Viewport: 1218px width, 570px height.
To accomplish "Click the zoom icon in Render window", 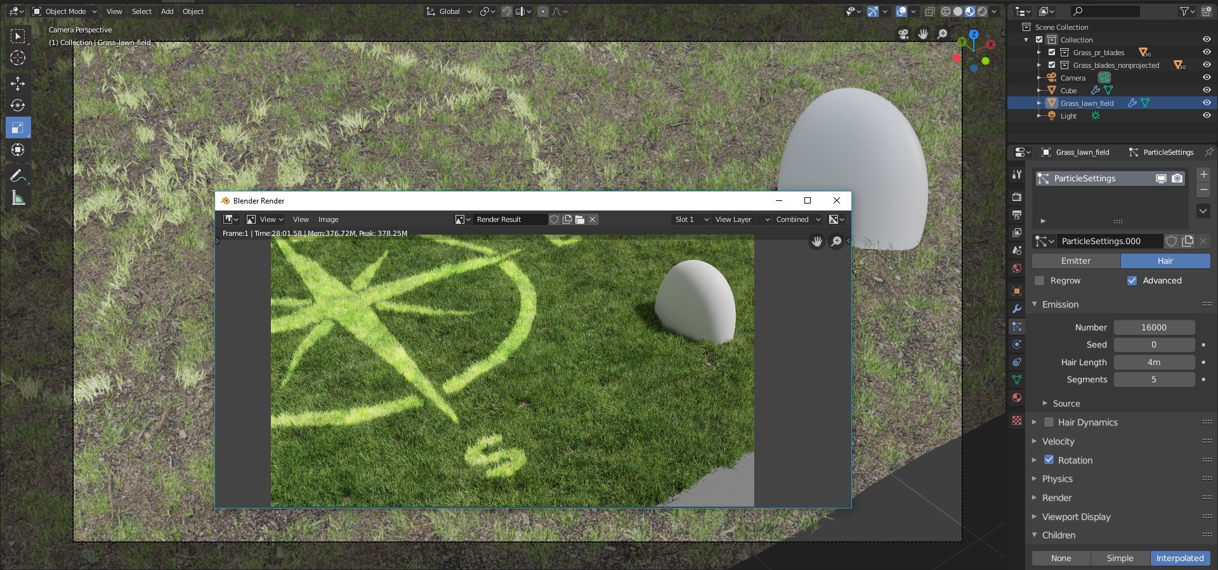I will click(x=837, y=242).
